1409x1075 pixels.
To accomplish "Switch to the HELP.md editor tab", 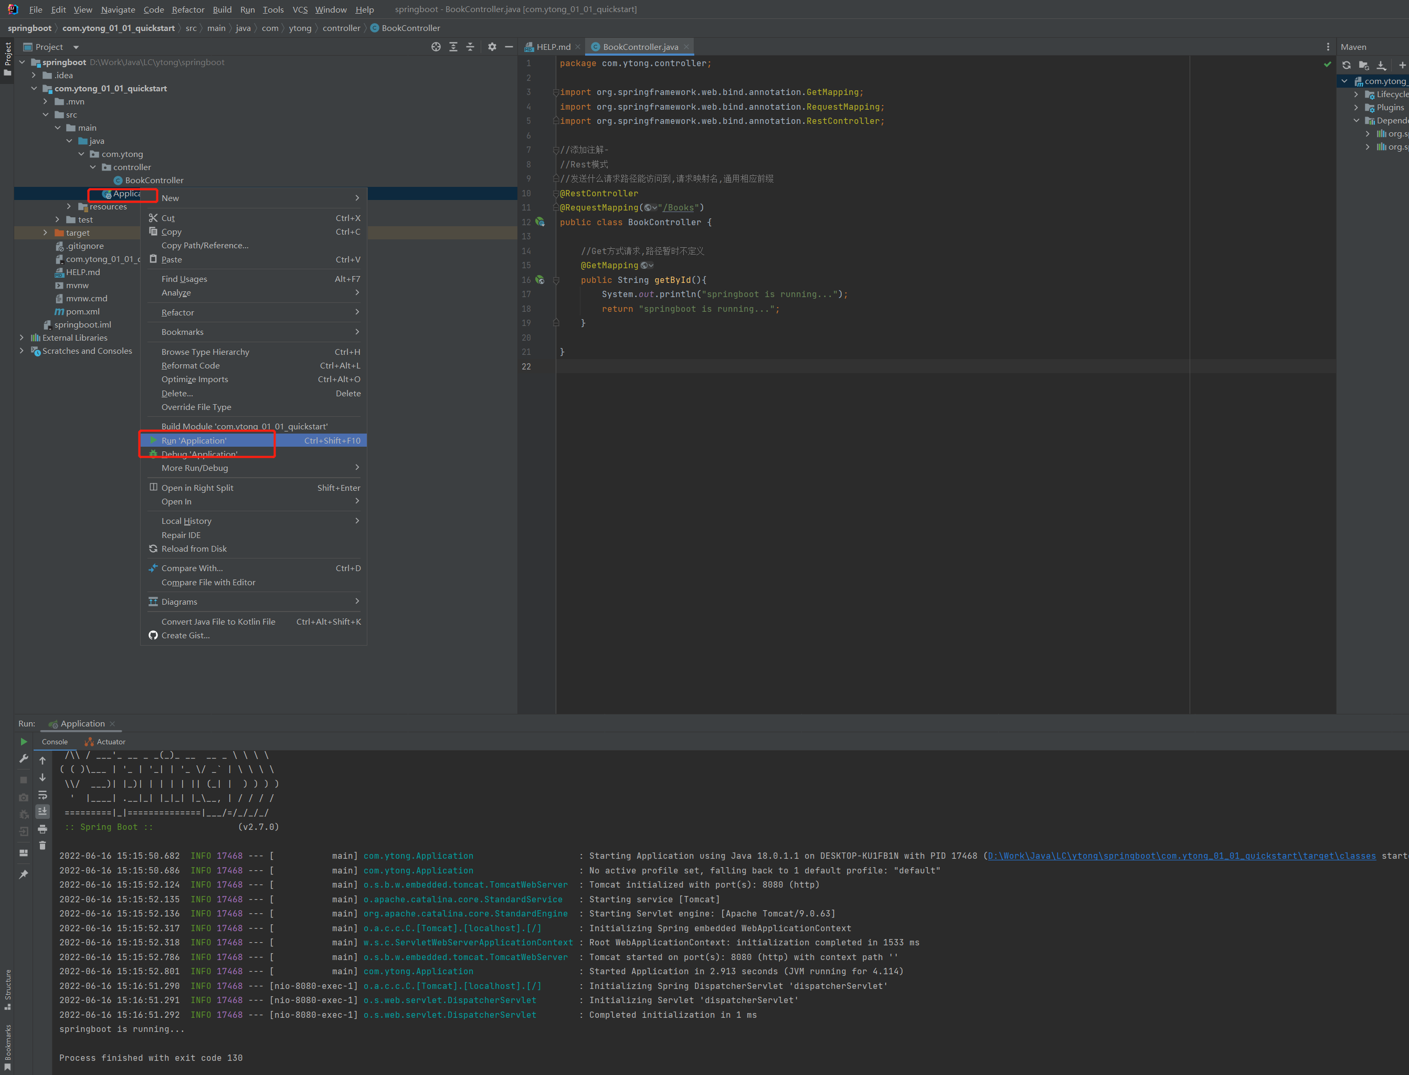I will point(552,47).
